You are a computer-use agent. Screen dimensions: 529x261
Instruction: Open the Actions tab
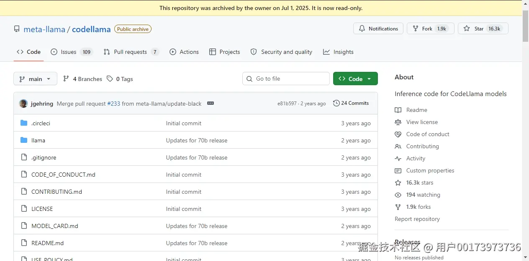[184, 52]
